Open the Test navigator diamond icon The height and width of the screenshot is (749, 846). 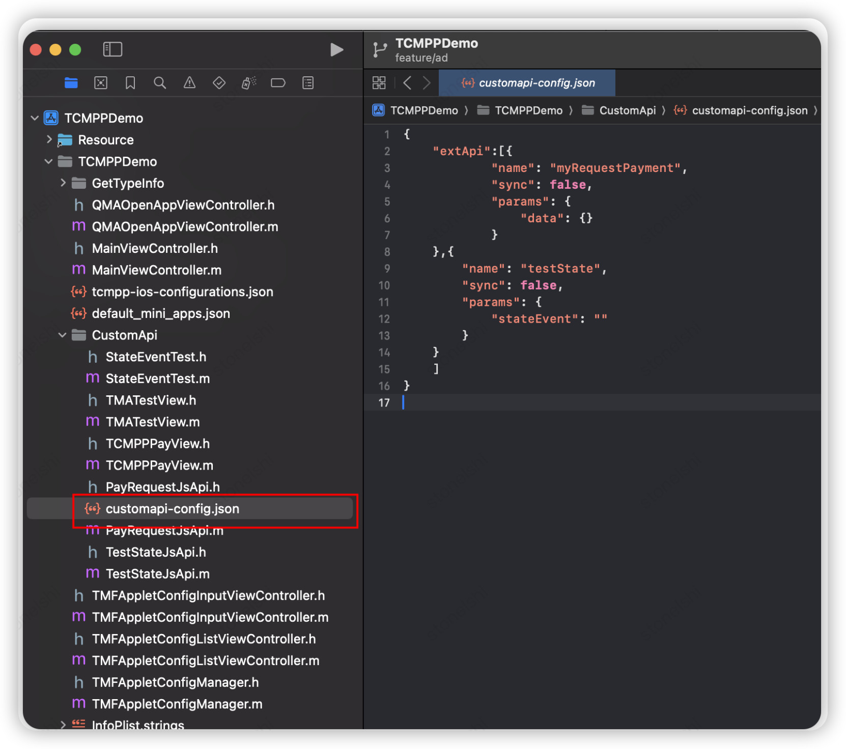pos(219,83)
